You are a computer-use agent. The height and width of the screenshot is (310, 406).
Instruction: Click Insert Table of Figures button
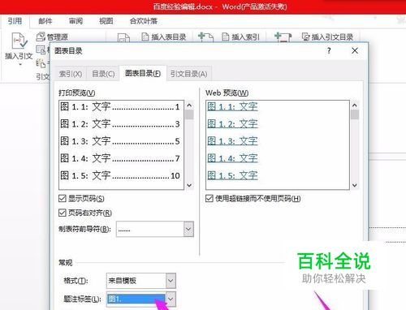pos(164,37)
